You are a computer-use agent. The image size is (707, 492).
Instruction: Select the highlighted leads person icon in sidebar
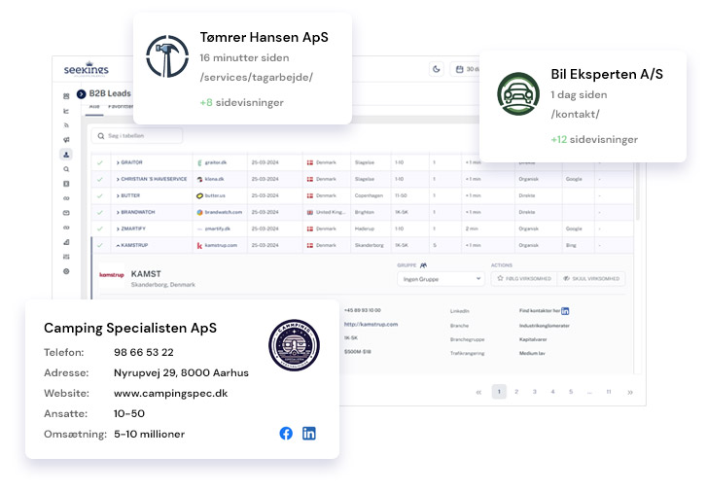point(66,155)
